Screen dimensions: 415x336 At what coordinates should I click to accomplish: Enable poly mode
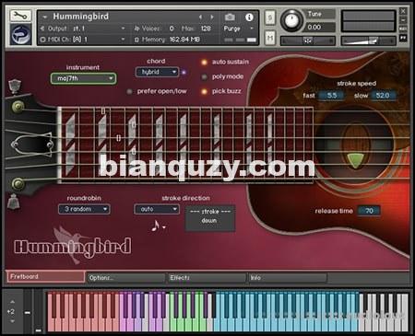(204, 76)
